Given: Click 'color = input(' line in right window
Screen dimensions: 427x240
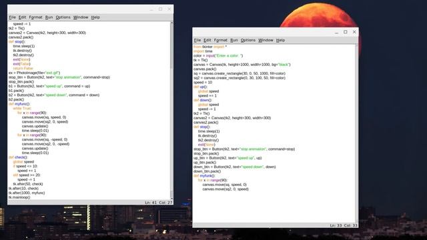Looking at the screenshot, I should (x=218, y=55).
